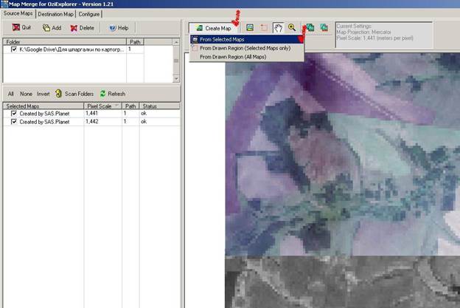Click the Path header in the folder list
This screenshot has width=460, height=308.
[x=135, y=42]
